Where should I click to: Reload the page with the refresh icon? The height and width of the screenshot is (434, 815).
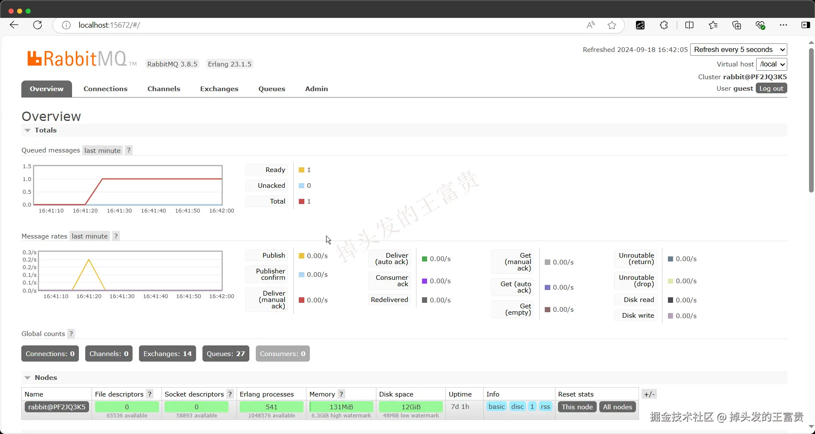[38, 25]
